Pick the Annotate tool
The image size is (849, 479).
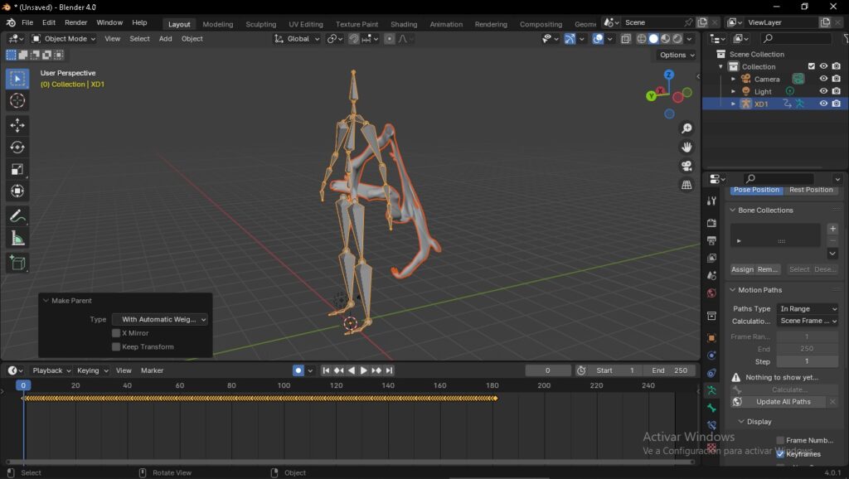click(x=17, y=217)
